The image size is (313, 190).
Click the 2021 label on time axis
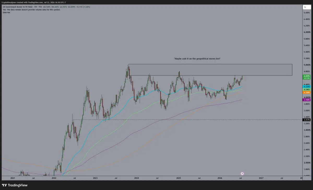13,178
